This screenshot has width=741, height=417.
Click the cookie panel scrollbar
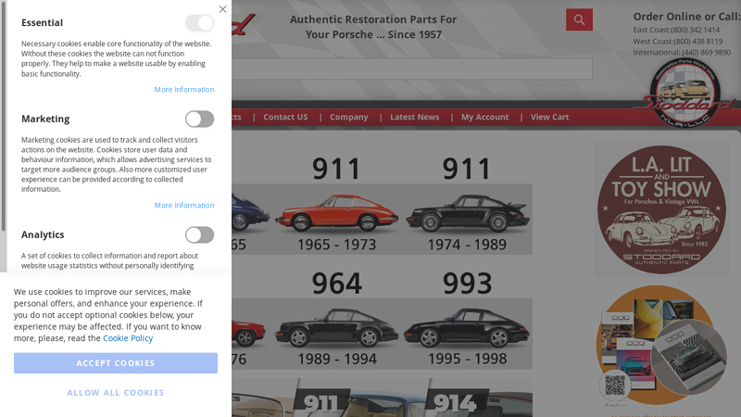pos(4,118)
